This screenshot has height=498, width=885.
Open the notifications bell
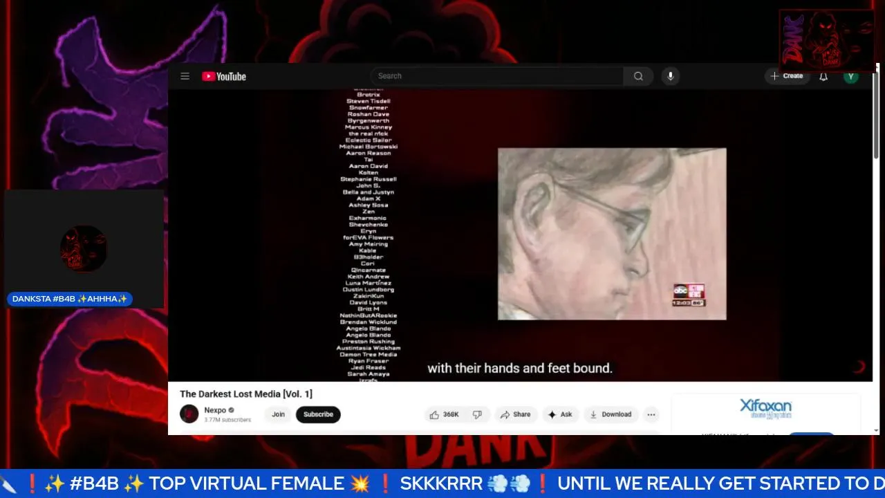tap(823, 76)
